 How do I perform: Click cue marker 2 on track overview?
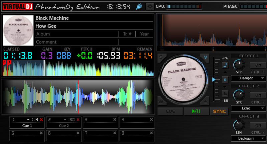pos(4,62)
